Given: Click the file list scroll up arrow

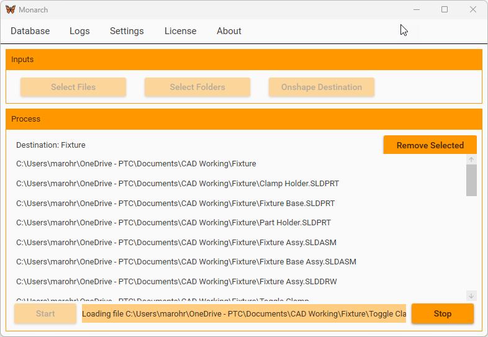Looking at the screenshot, I should pyautogui.click(x=471, y=160).
